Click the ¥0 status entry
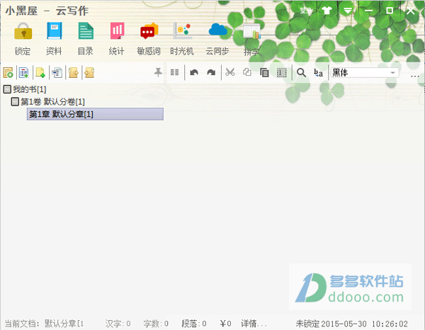Screen dimensions: 425x330 click(x=225, y=324)
